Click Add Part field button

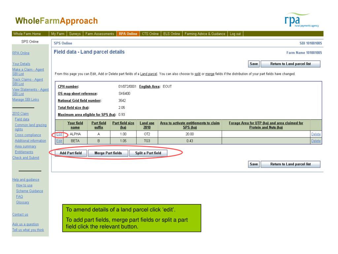(x=71, y=153)
